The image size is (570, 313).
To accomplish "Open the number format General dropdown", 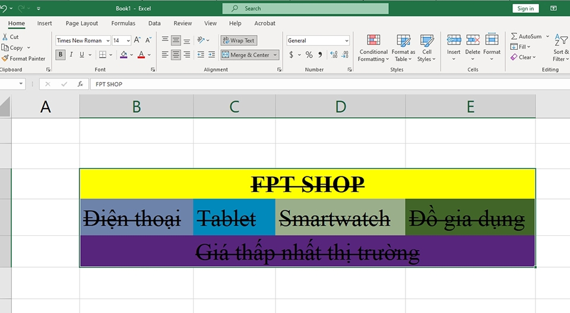I will point(347,41).
